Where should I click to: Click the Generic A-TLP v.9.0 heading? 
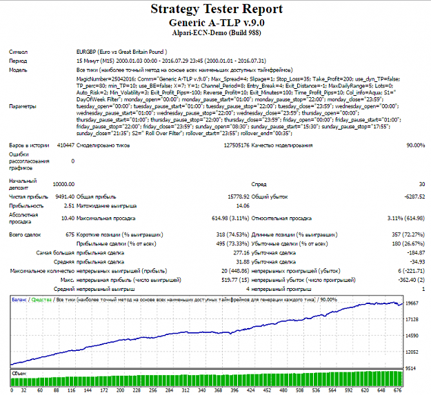coord(217,23)
